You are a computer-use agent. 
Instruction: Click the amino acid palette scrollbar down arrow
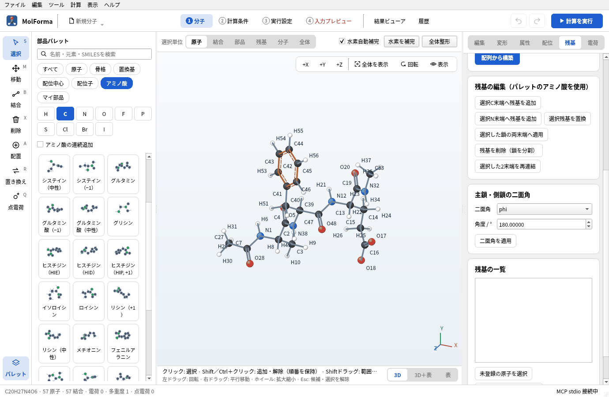[149, 378]
